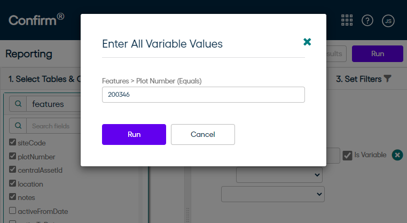Click Cancel in the dialog
The image size is (407, 223).
click(203, 134)
